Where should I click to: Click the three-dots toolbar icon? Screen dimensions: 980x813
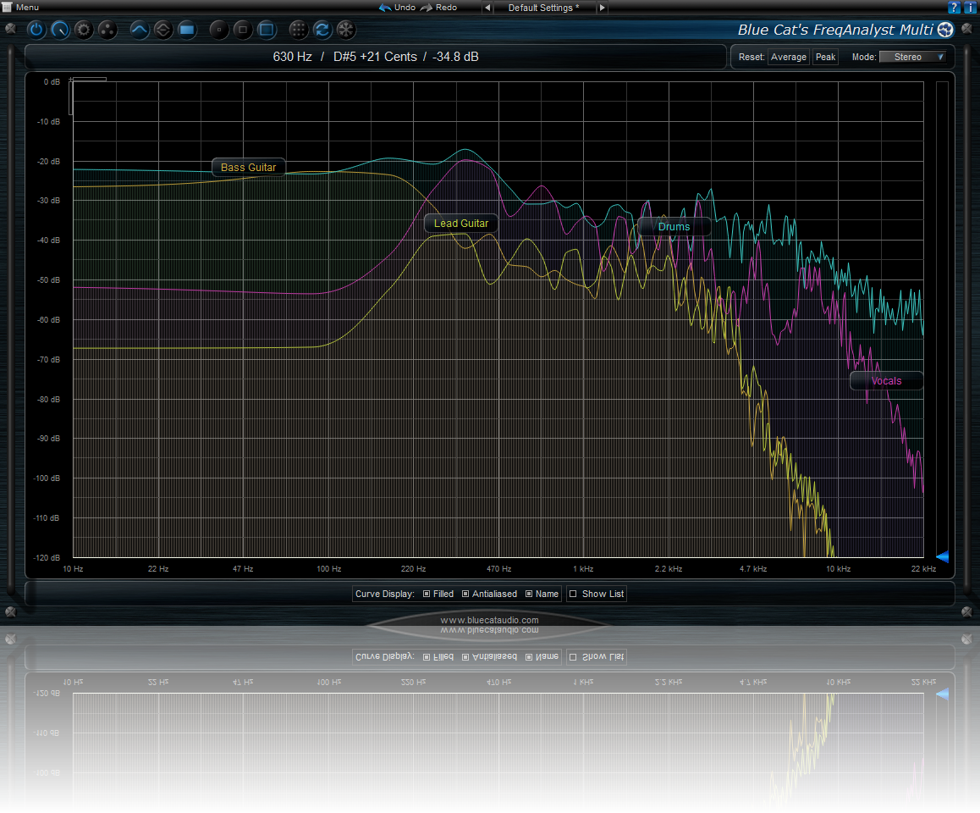pyautogui.click(x=107, y=30)
